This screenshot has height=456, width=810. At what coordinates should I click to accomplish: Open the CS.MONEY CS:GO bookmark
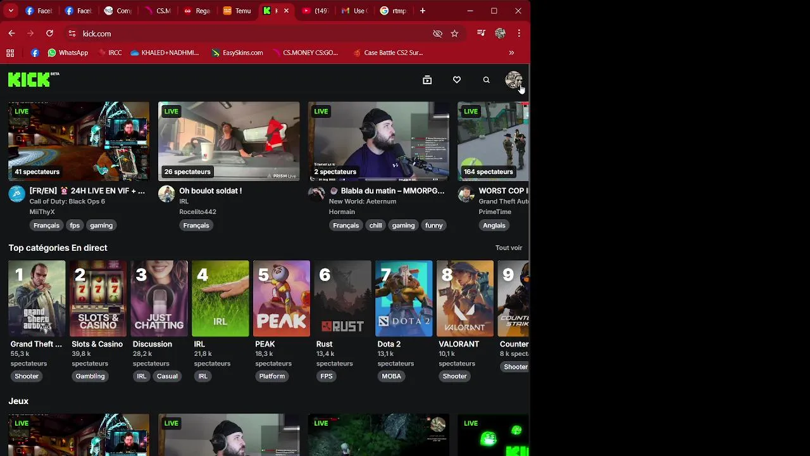pos(305,53)
